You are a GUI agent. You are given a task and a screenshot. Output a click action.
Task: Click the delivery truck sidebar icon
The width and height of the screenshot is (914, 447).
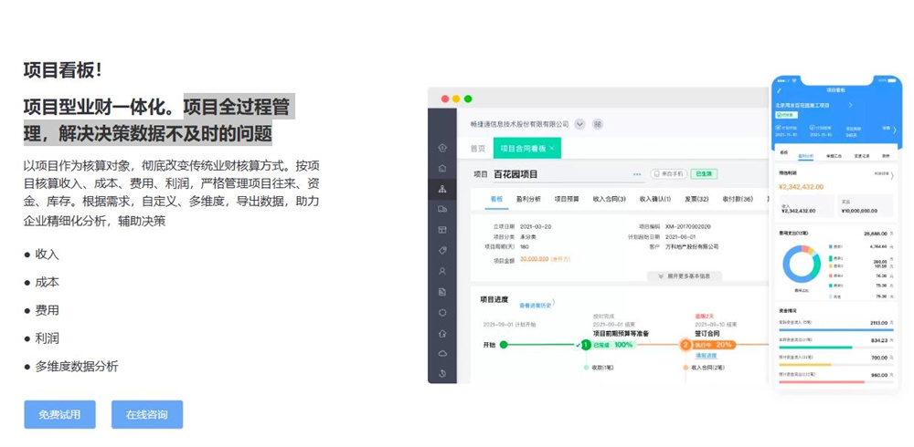pyautogui.click(x=442, y=210)
